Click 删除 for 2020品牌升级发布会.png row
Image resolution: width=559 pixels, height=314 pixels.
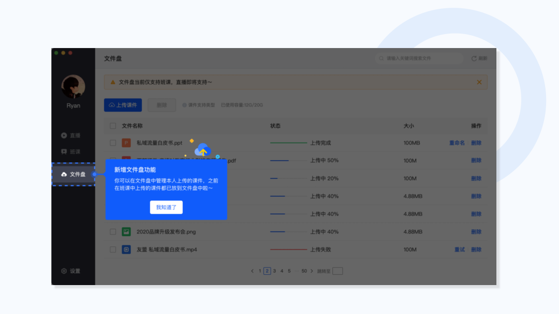click(476, 232)
